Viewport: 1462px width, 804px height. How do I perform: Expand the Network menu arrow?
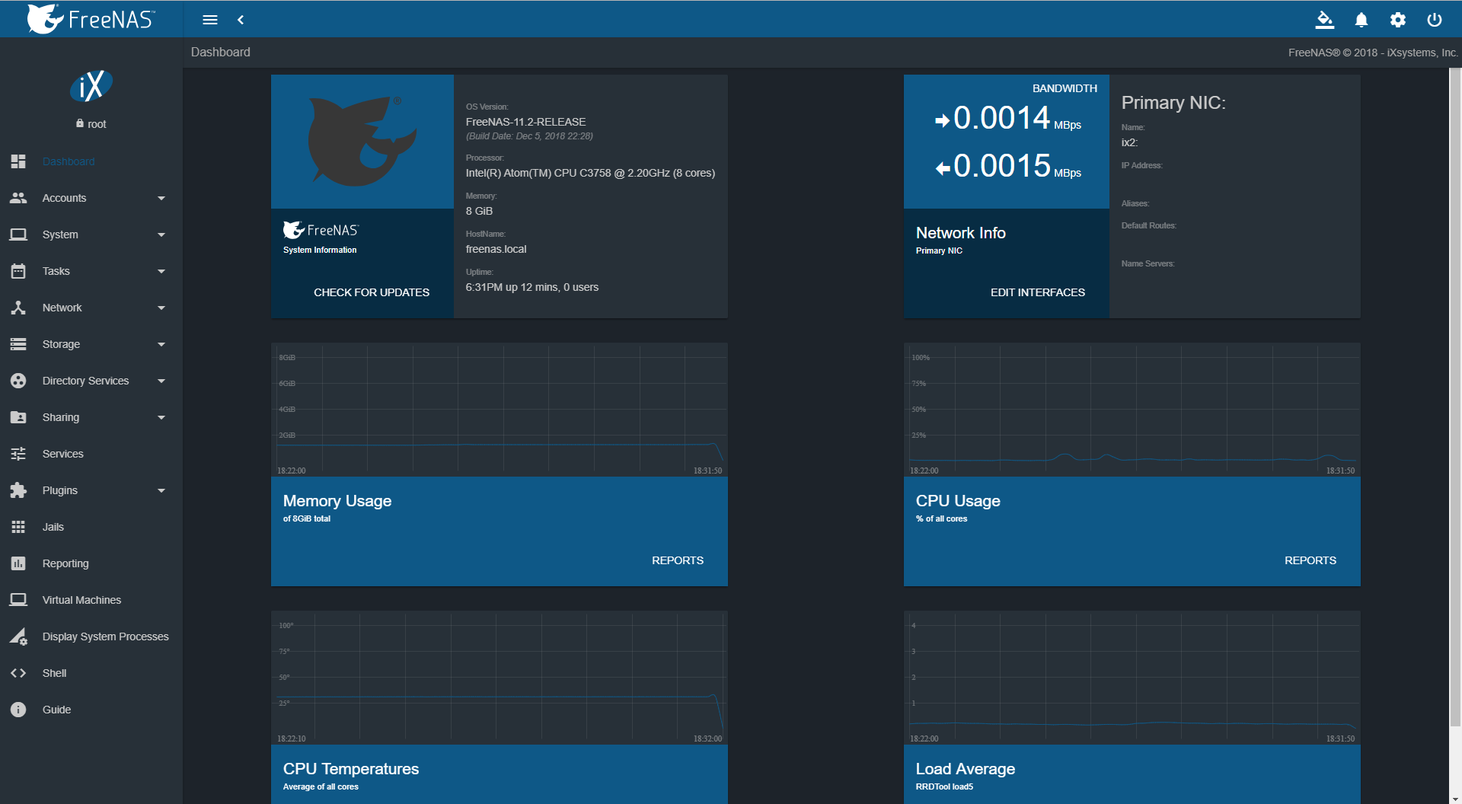(x=161, y=308)
